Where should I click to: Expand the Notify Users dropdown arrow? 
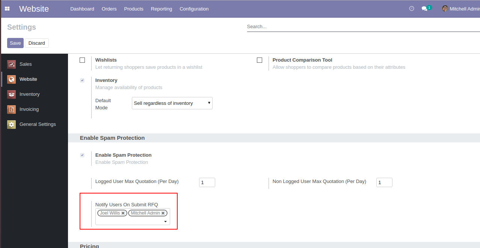[165, 222]
